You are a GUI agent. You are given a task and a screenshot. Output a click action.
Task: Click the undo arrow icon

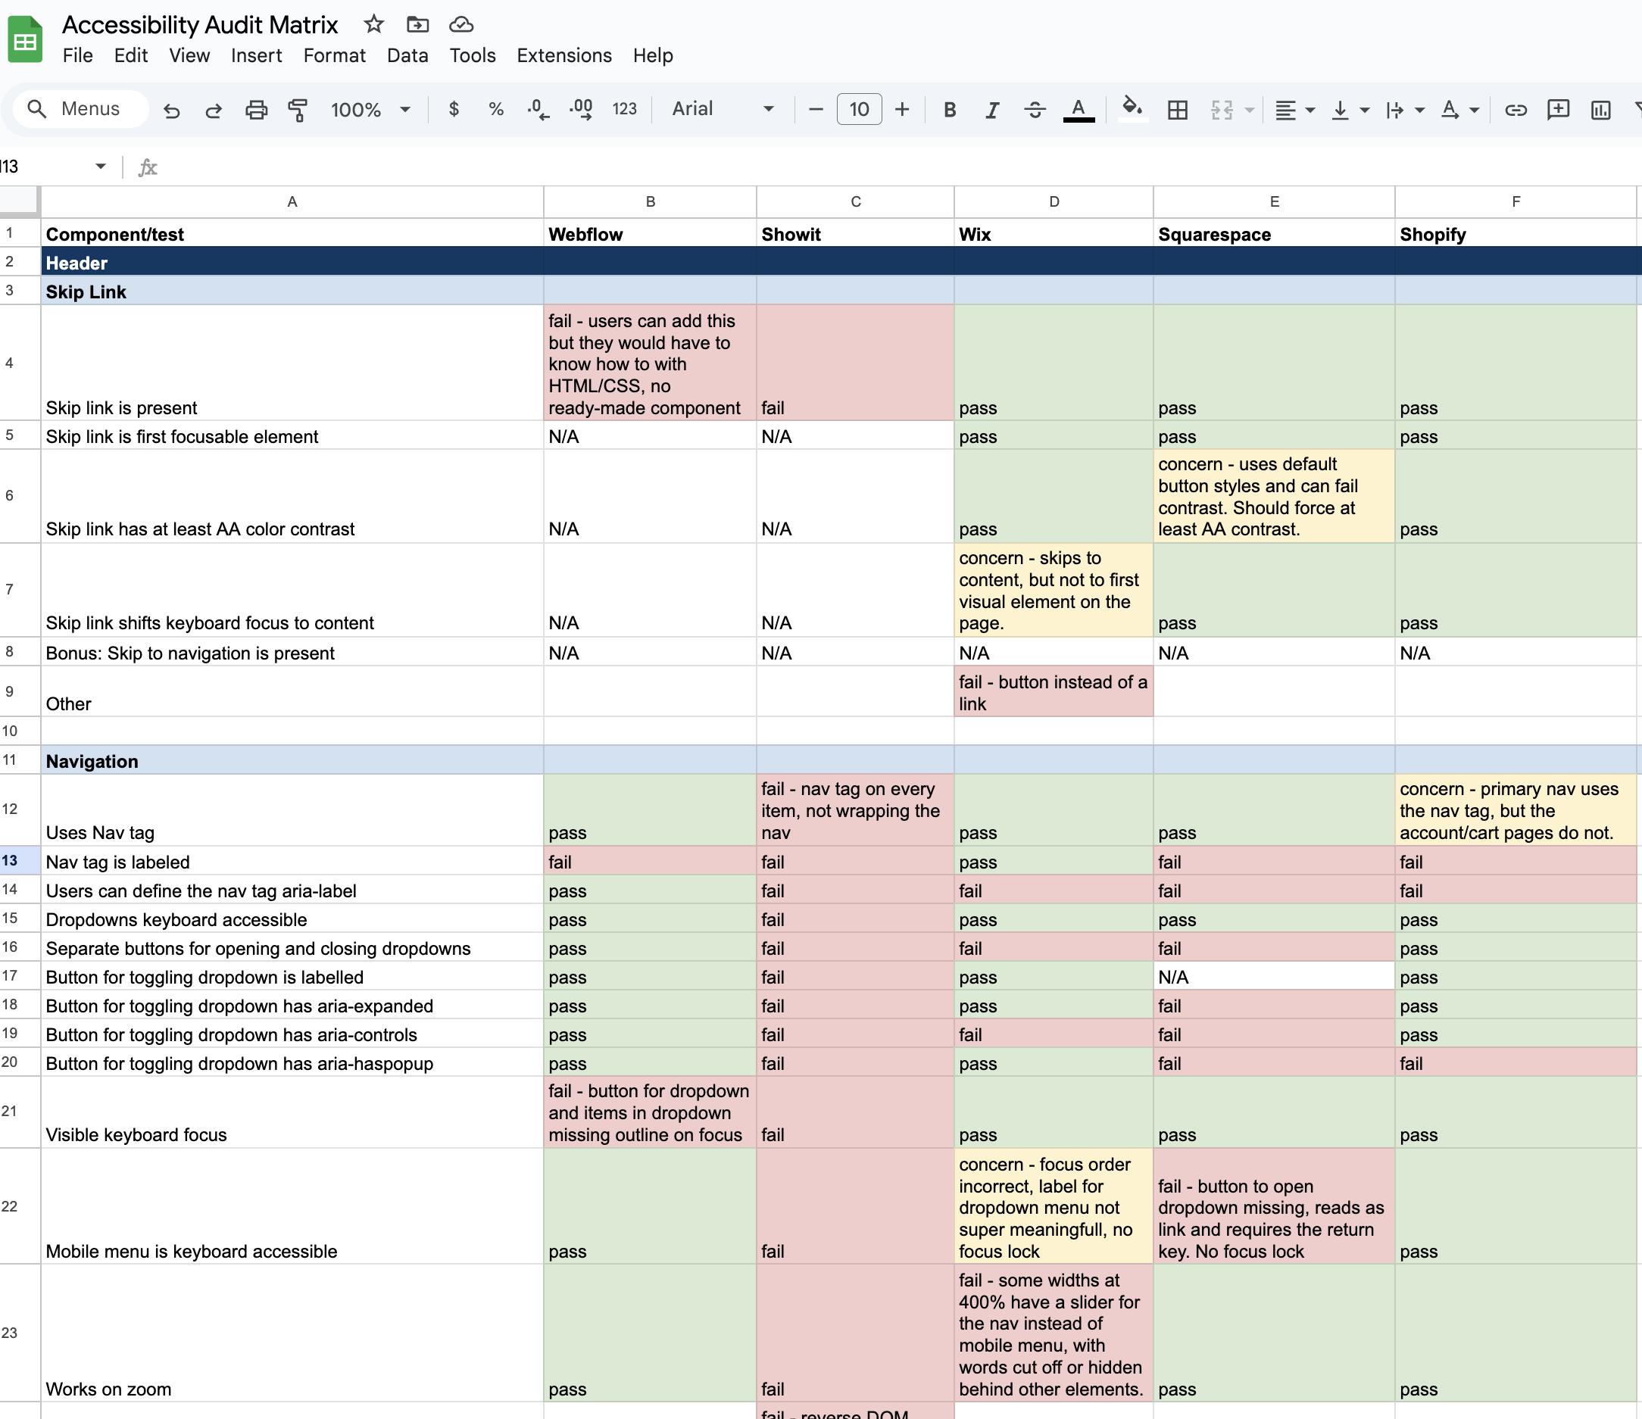coord(171,109)
